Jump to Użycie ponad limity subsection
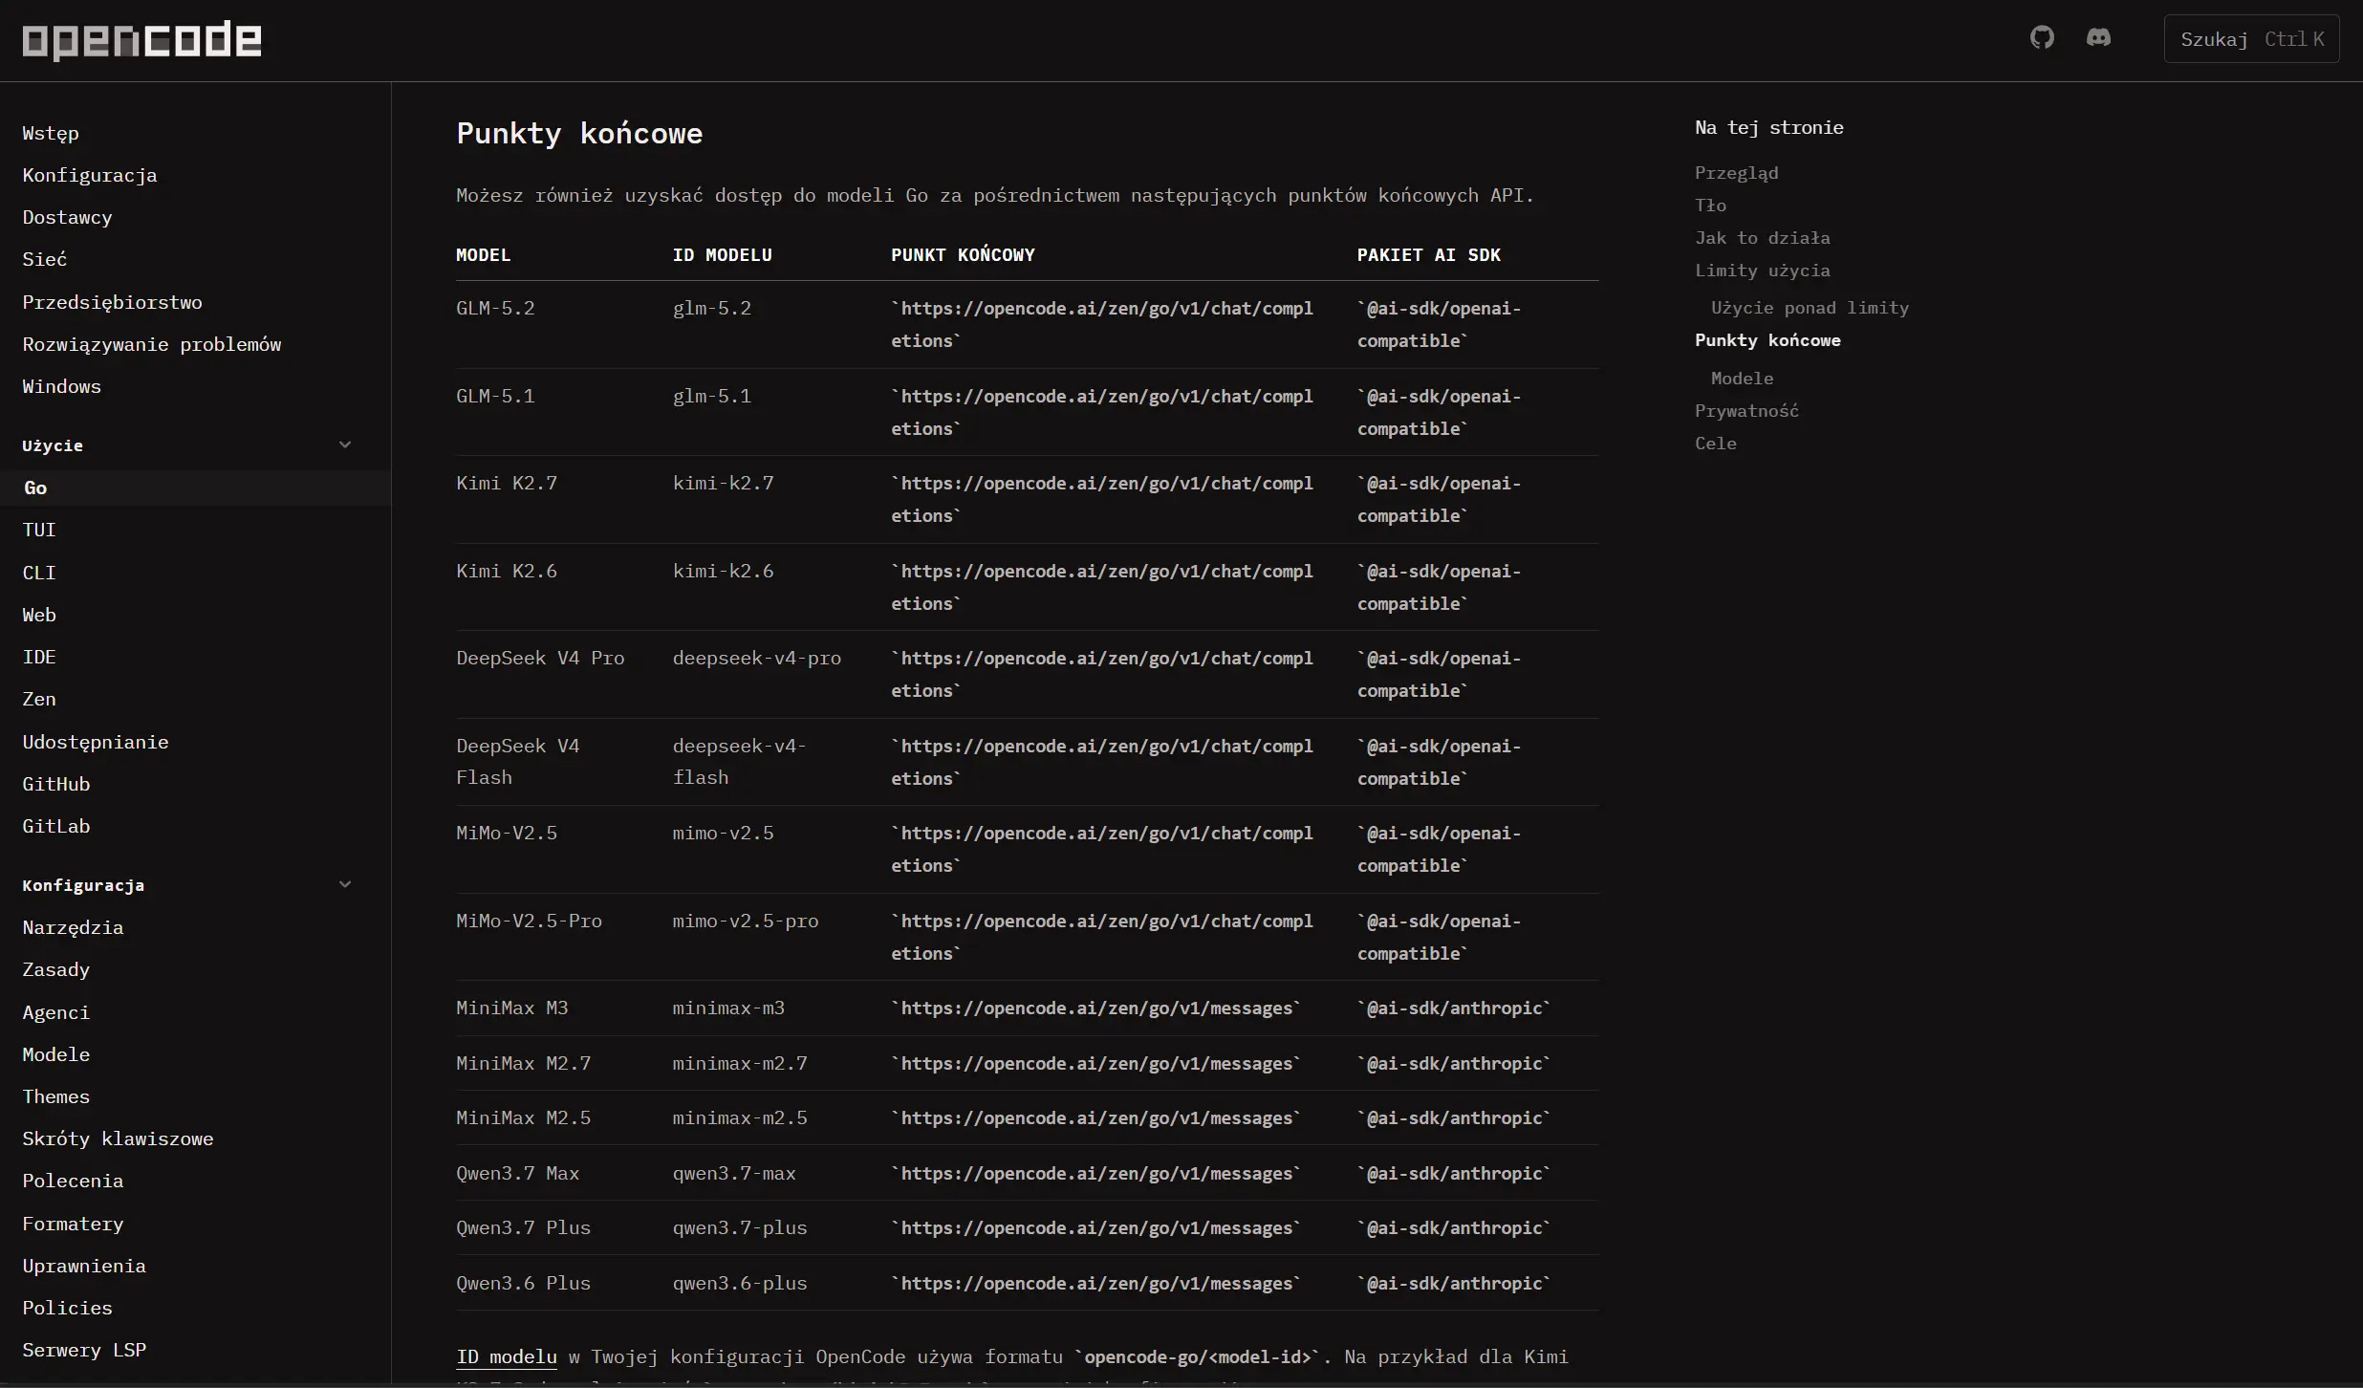Image resolution: width=2363 pixels, height=1388 pixels. tap(1810, 308)
